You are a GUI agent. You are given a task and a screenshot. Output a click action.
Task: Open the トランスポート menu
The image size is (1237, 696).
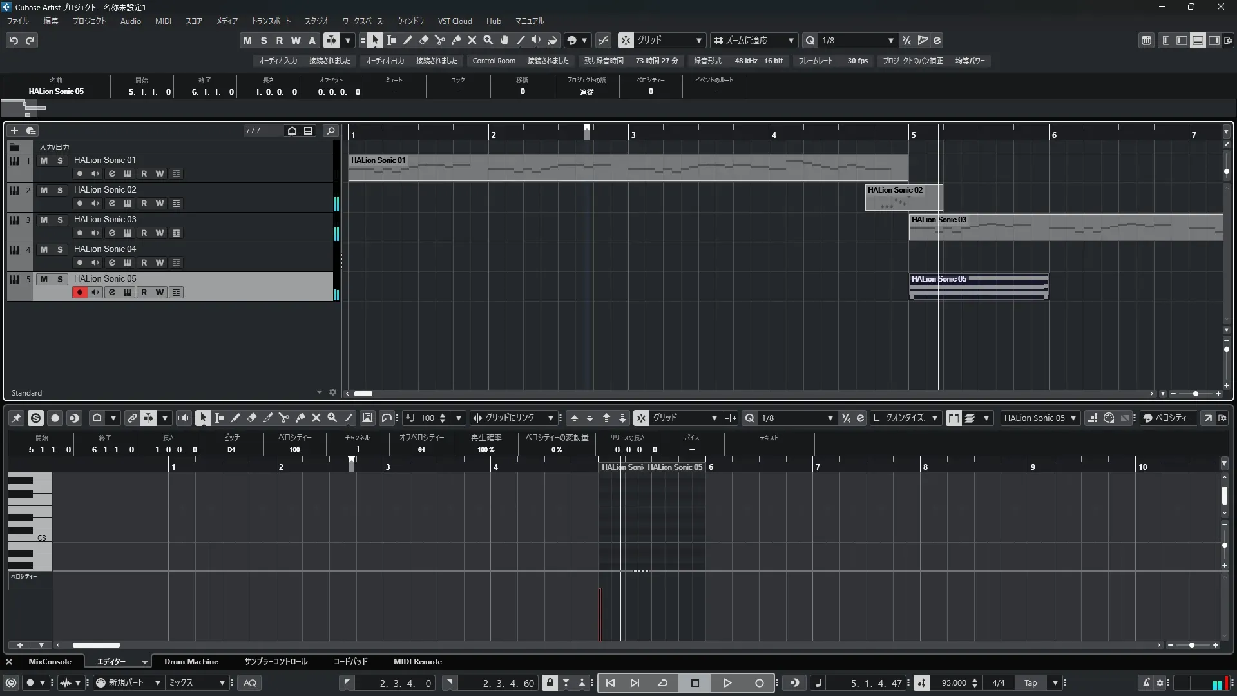(271, 21)
